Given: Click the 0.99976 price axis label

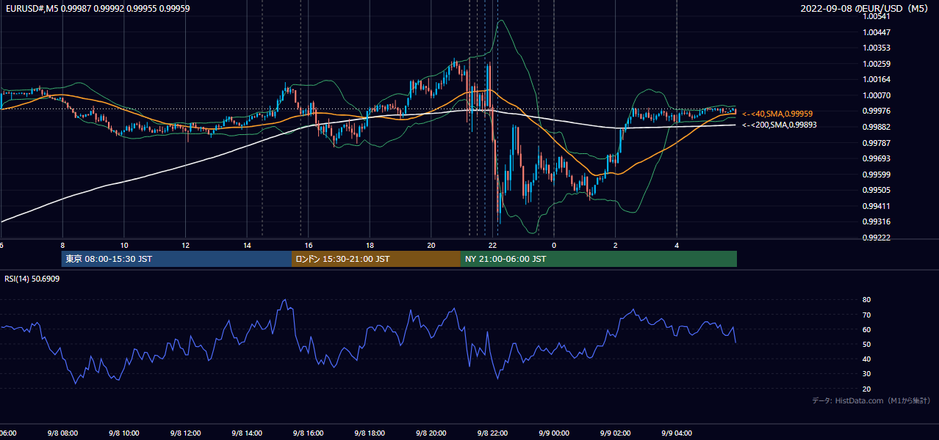Looking at the screenshot, I should coord(877,111).
